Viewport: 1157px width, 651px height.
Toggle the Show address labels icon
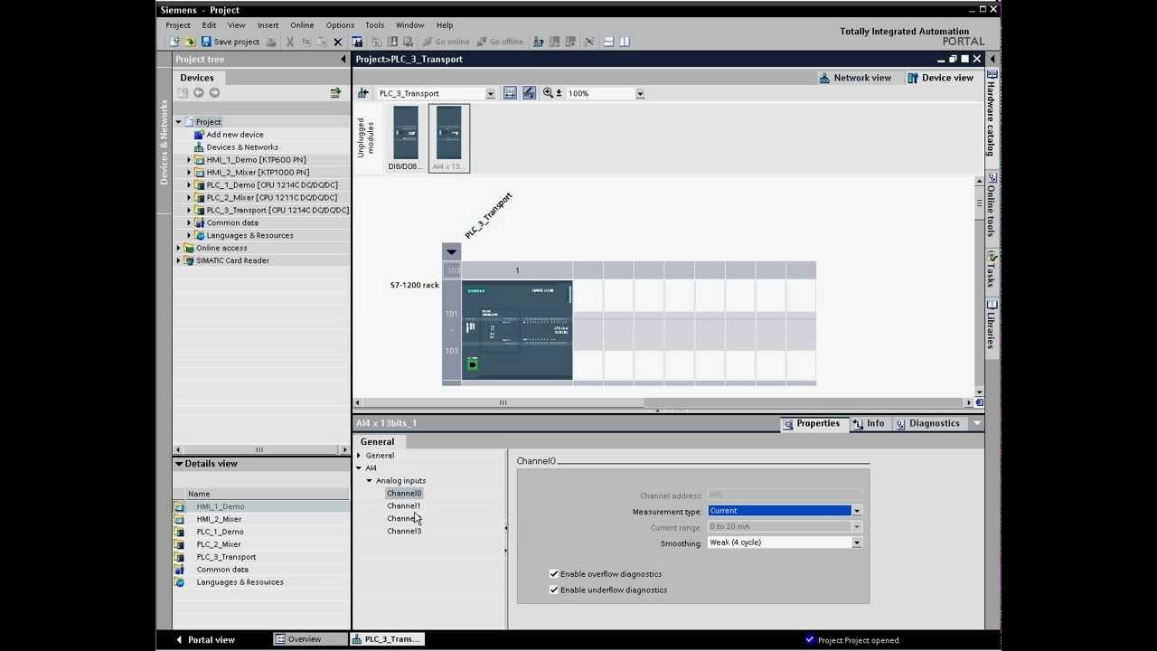click(x=510, y=93)
